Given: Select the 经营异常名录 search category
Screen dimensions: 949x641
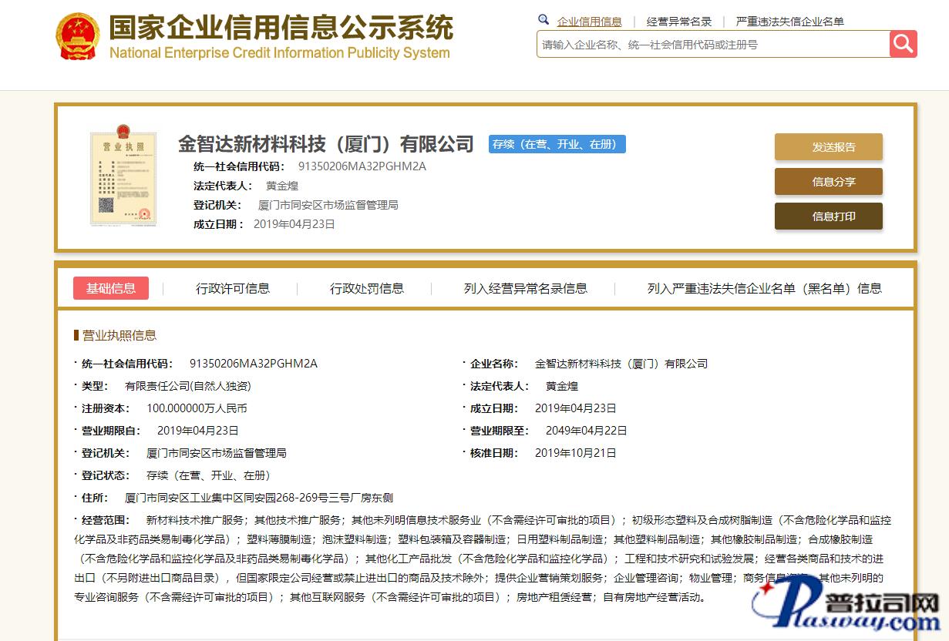Looking at the screenshot, I should pos(678,22).
